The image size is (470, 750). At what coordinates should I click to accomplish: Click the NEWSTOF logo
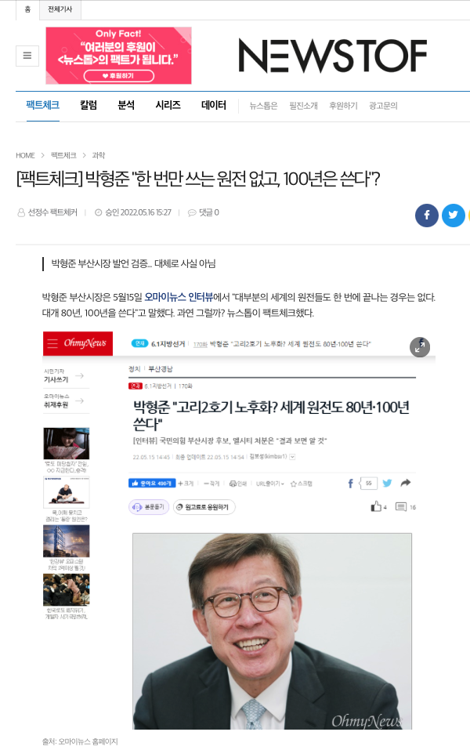(x=332, y=56)
